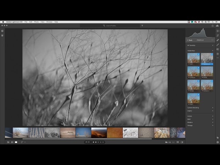Select the orange sand dune filmstrip thumbnail
The image size is (220, 165).
[99, 133]
